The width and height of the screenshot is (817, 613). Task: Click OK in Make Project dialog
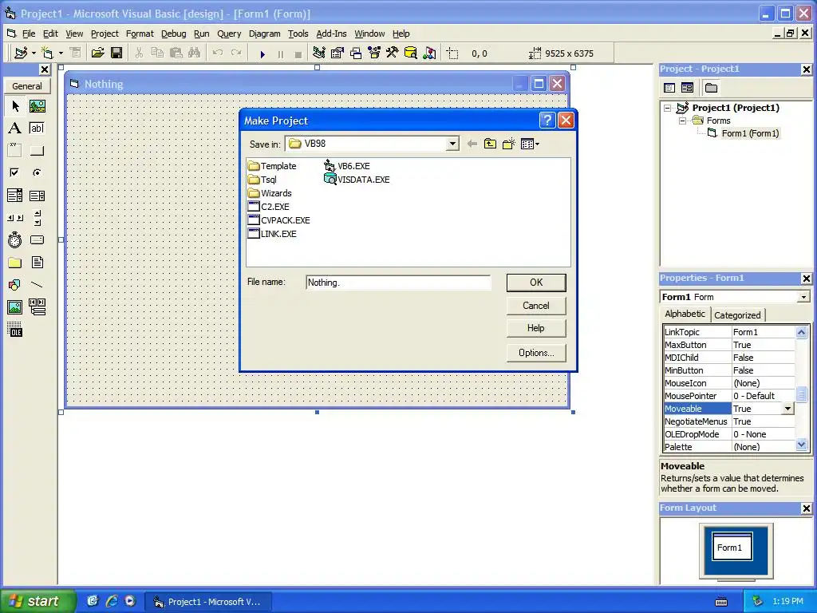536,283
